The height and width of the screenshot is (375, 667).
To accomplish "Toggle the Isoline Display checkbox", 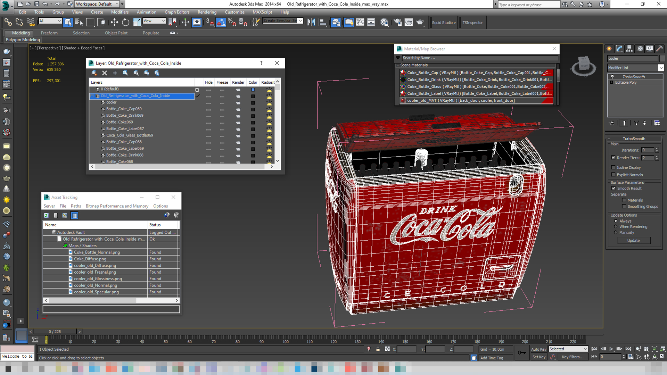I will point(613,167).
